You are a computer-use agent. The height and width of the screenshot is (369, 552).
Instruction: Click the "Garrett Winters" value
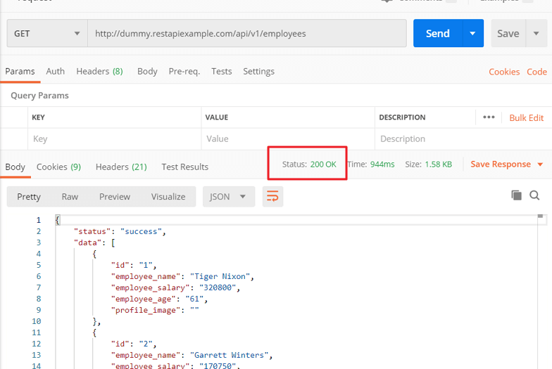(230, 356)
